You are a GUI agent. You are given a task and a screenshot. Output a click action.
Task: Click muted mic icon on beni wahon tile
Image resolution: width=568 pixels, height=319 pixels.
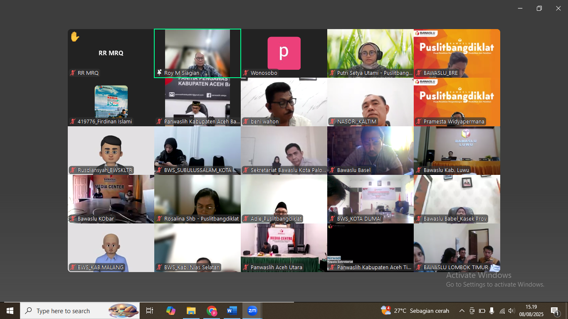[x=246, y=122]
